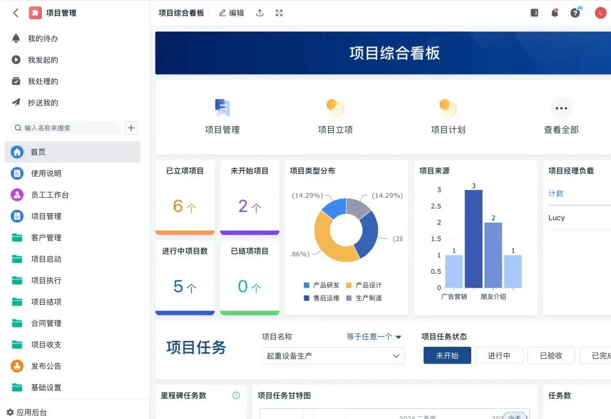Click the 朋友介绍 axis label
Viewport: 611px width, 419px height.
coord(493,297)
